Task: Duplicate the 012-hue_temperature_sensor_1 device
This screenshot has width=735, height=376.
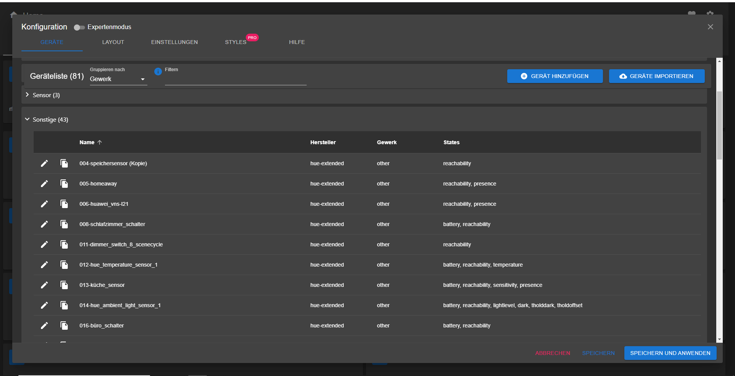Action: tap(64, 265)
